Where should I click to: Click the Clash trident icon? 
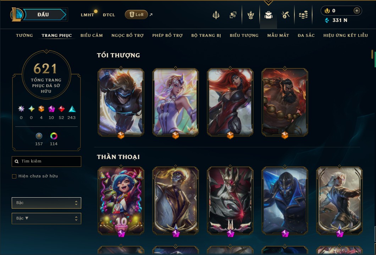[216, 15]
